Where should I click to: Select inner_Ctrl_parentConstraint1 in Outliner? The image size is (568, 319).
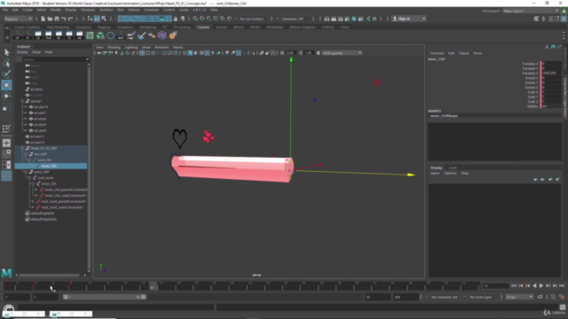coord(66,190)
